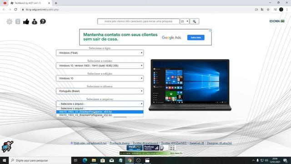Viewport: 291px width, 164px height.
Task: Choose the x32.iso file option
Action: (100, 115)
